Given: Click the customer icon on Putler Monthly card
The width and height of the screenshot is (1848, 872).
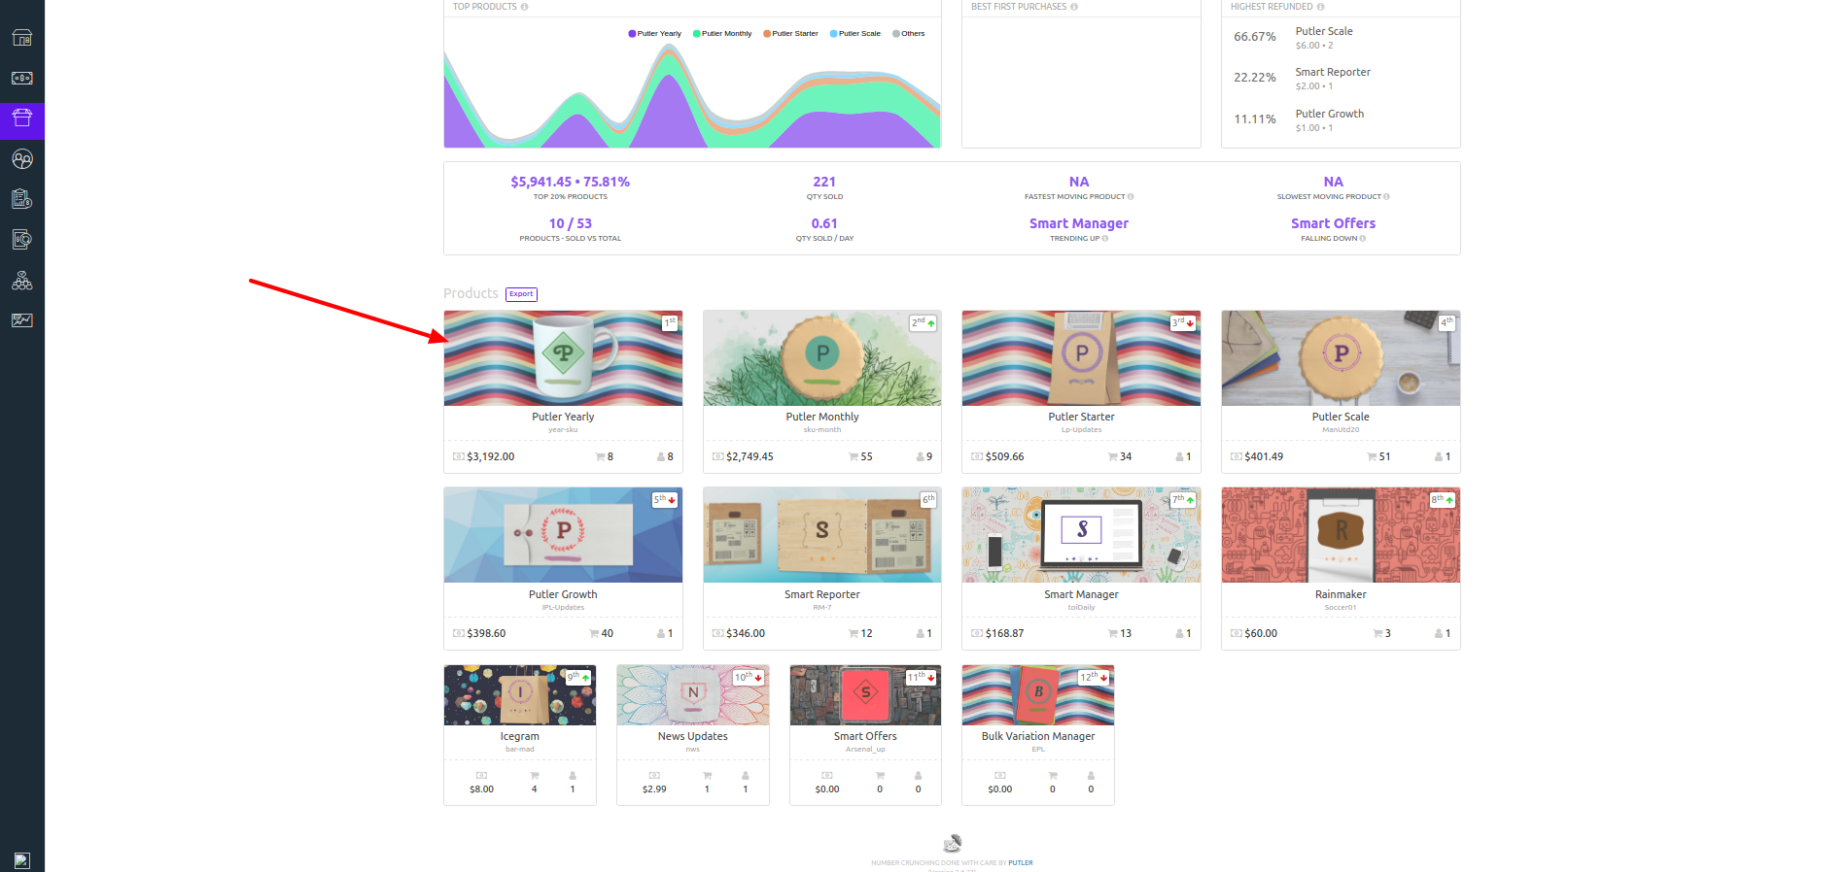Looking at the screenshot, I should click(x=920, y=456).
